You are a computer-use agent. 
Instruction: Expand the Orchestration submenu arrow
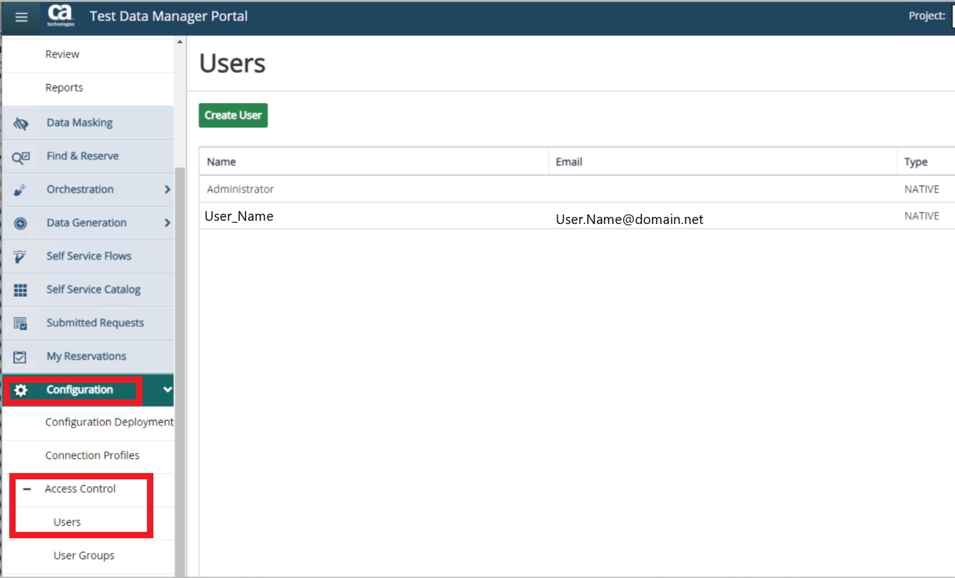tap(167, 189)
